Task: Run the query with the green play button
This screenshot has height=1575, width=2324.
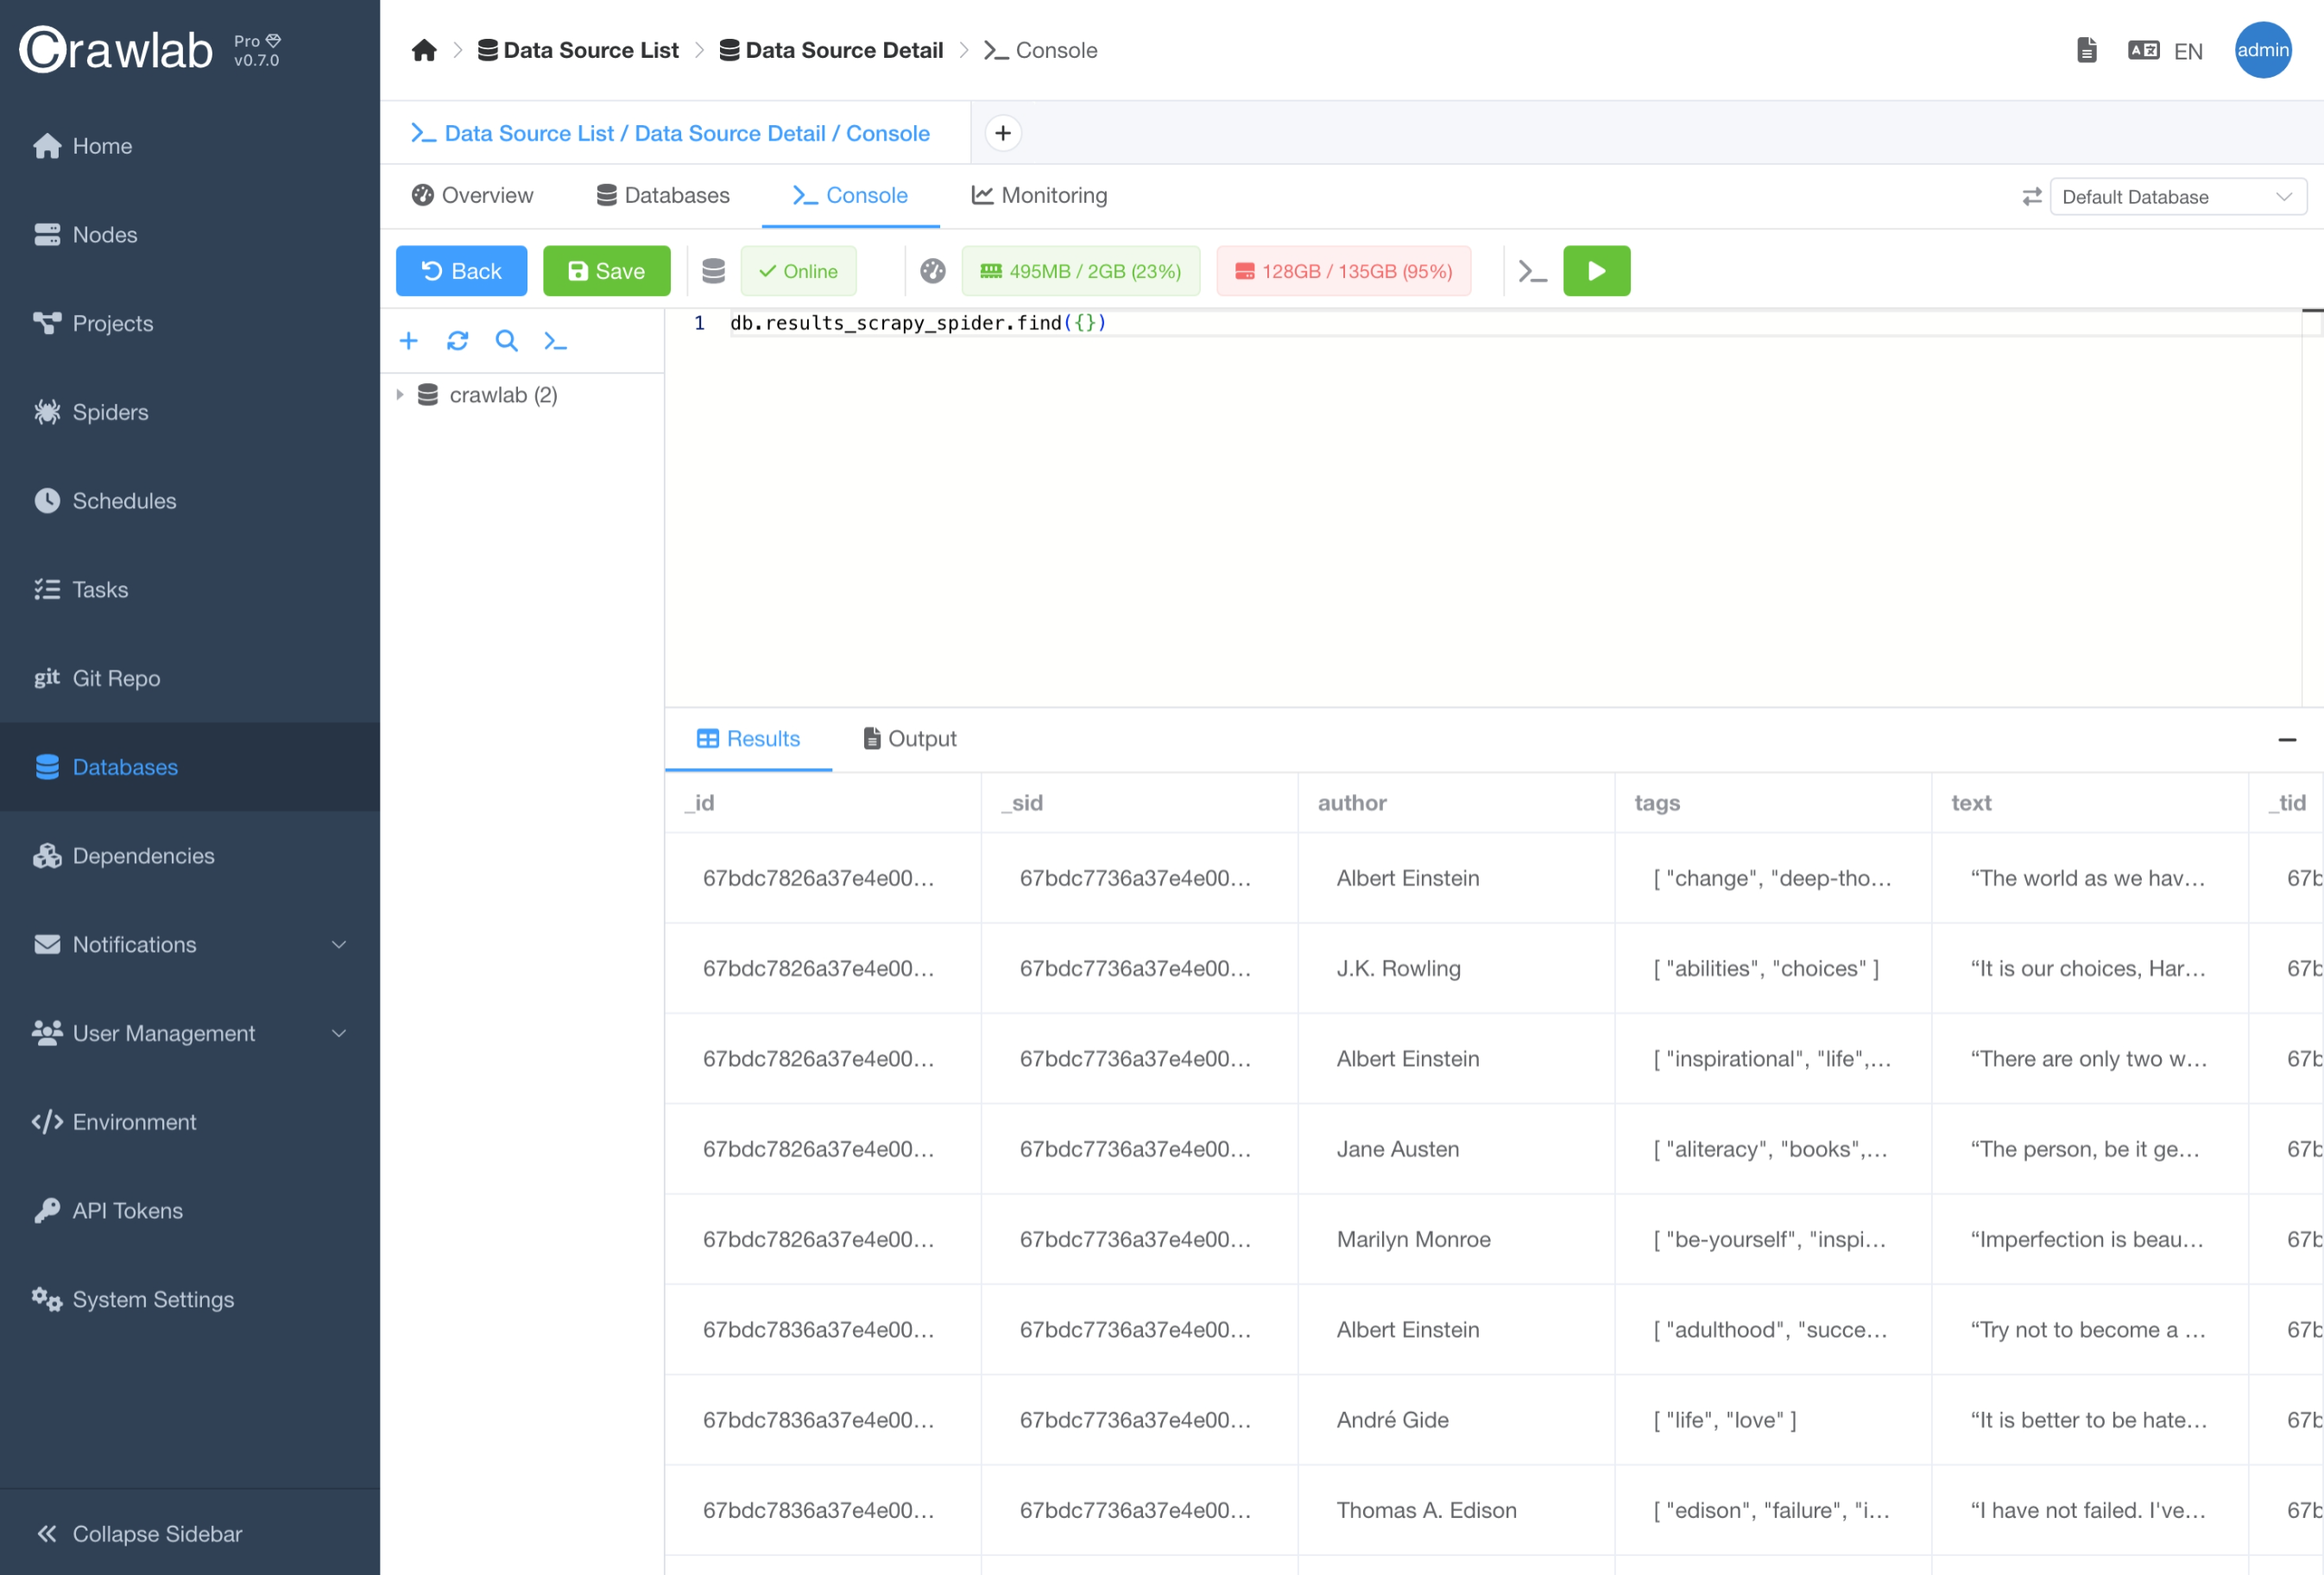Action: (1596, 271)
